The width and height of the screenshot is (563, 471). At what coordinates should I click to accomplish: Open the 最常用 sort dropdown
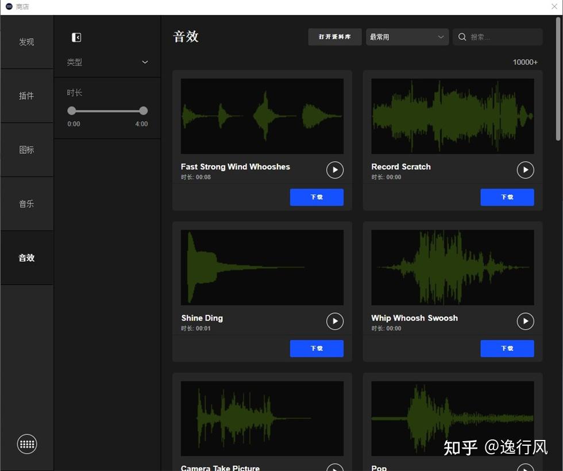(x=407, y=37)
